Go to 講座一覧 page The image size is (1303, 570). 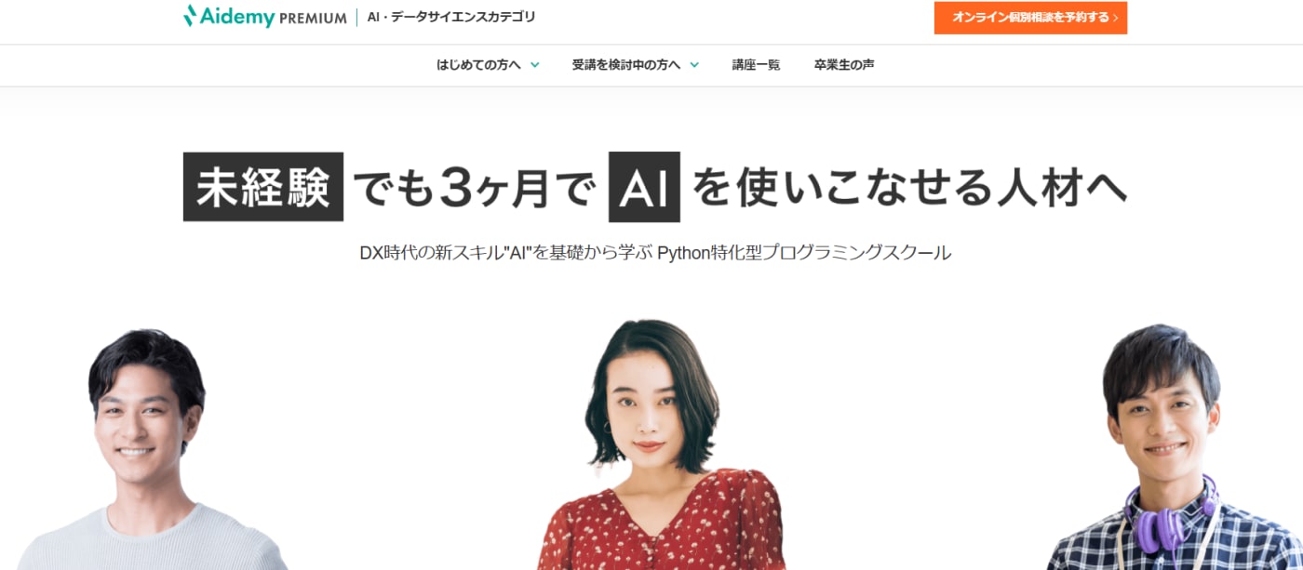pyautogui.click(x=756, y=65)
